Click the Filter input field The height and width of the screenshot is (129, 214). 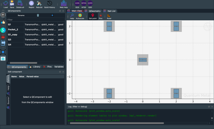pos(36,20)
